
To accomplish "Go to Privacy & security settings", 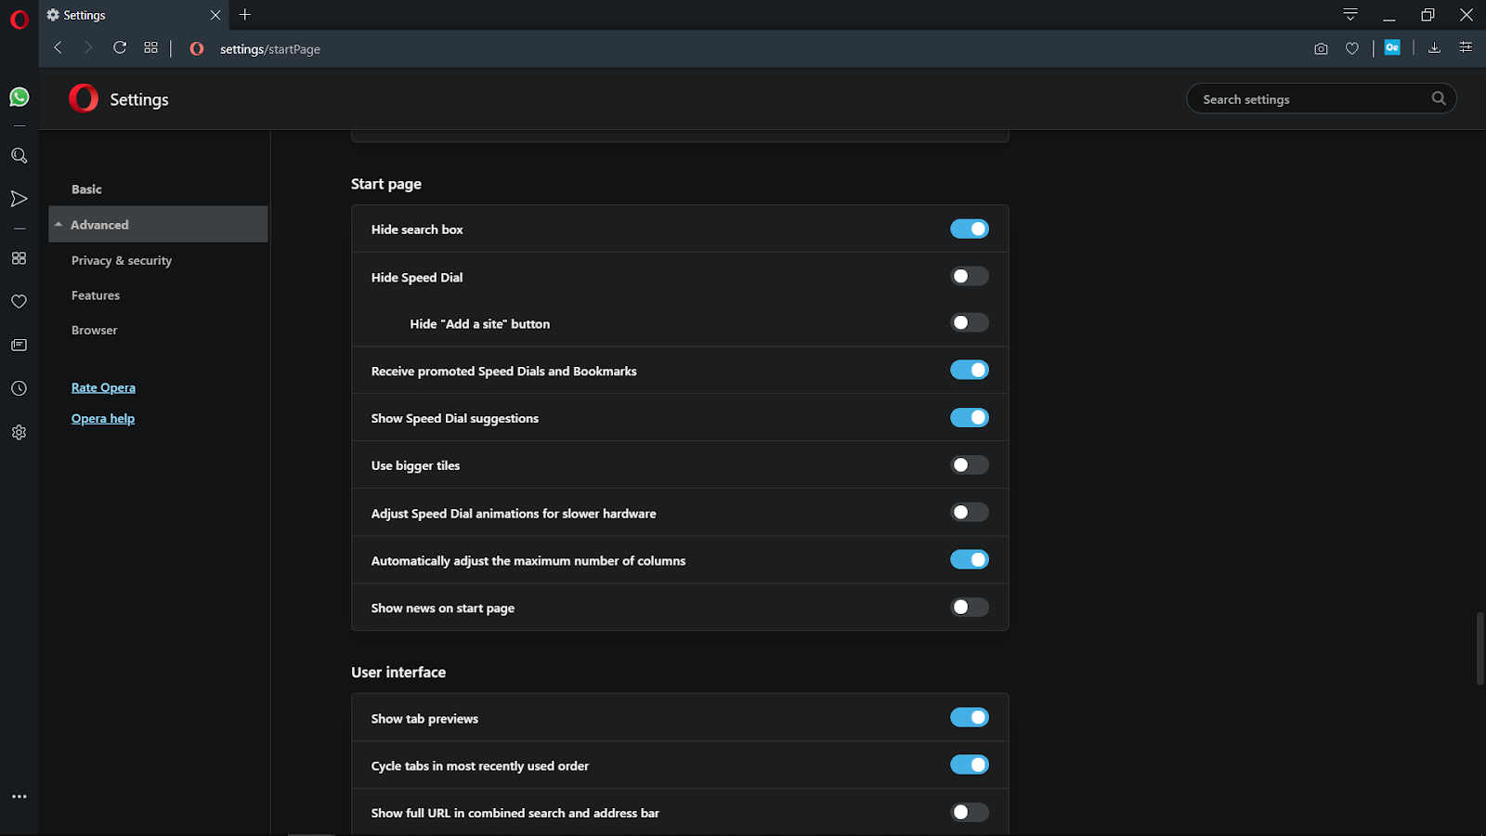I will (x=122, y=261).
